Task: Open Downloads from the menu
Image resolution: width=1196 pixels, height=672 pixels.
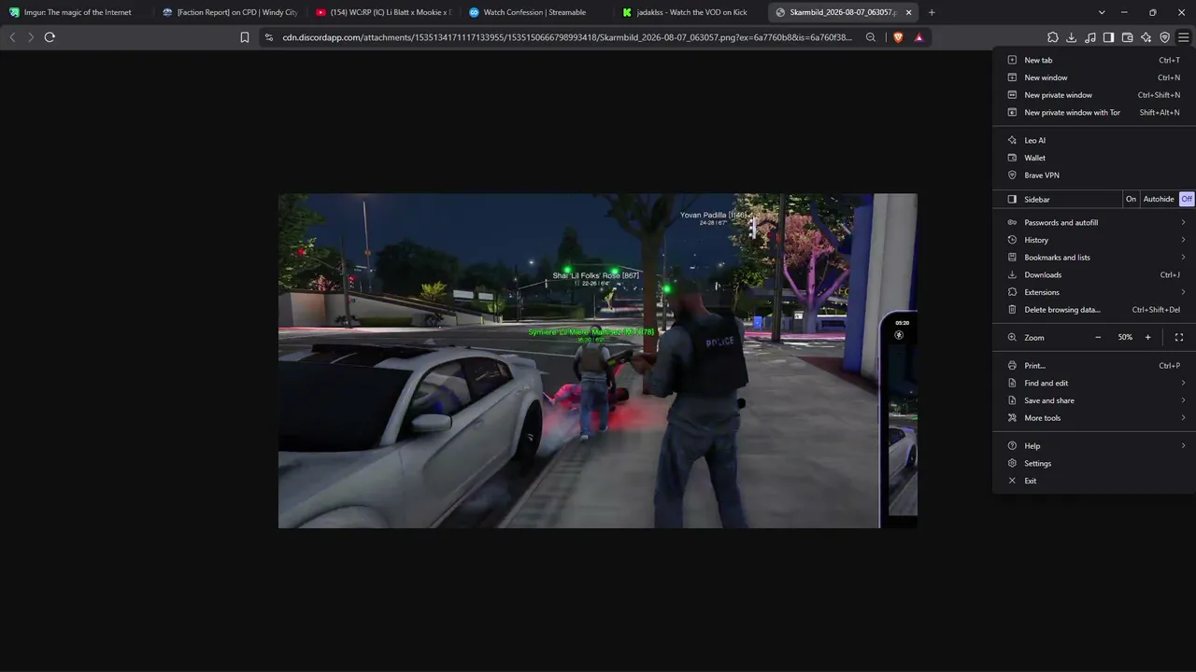Action: (1094, 274)
